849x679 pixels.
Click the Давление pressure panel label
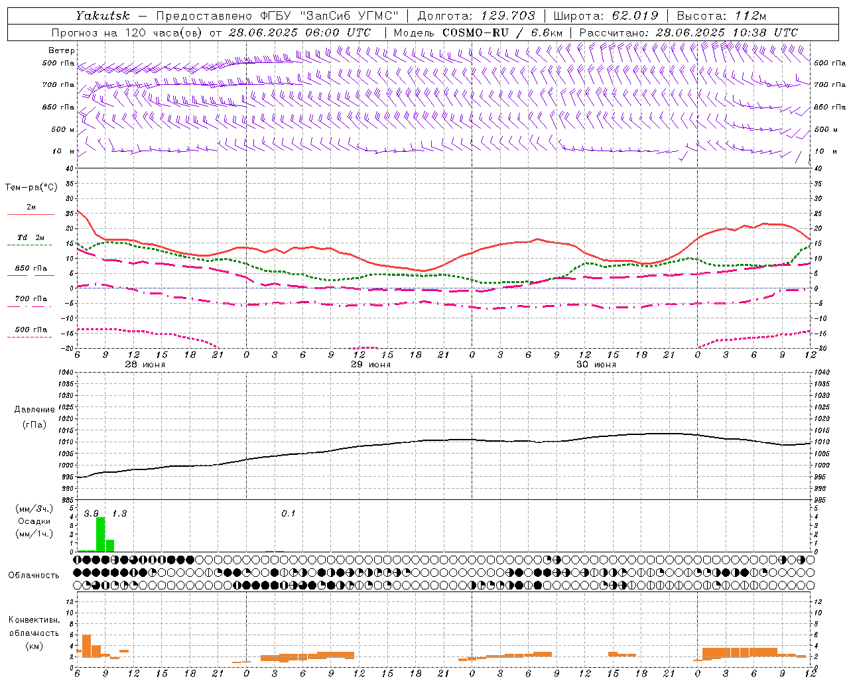click(x=34, y=410)
